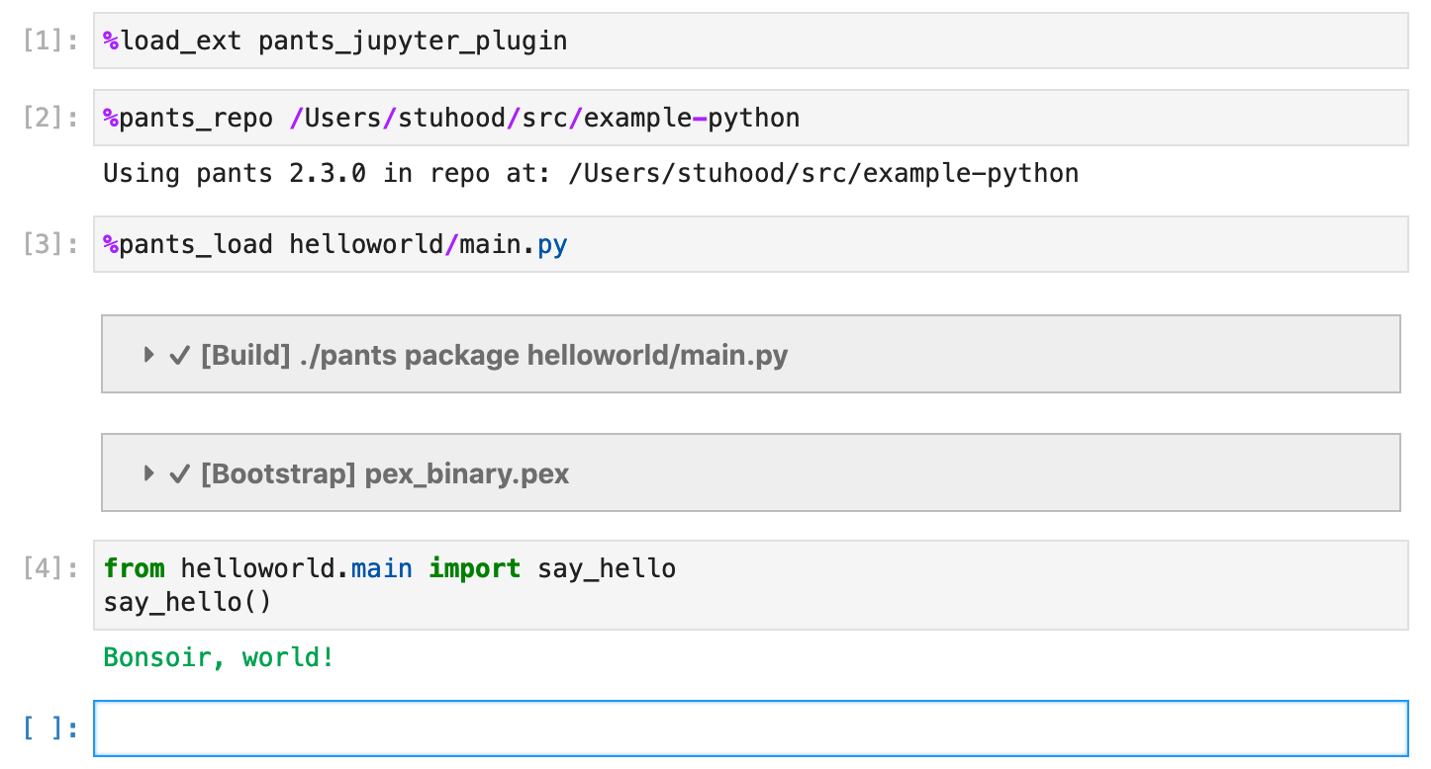Screen dimensions: 1431x769
Task: Click the 'pex_binary.pex' summary label
Action: (x=467, y=474)
